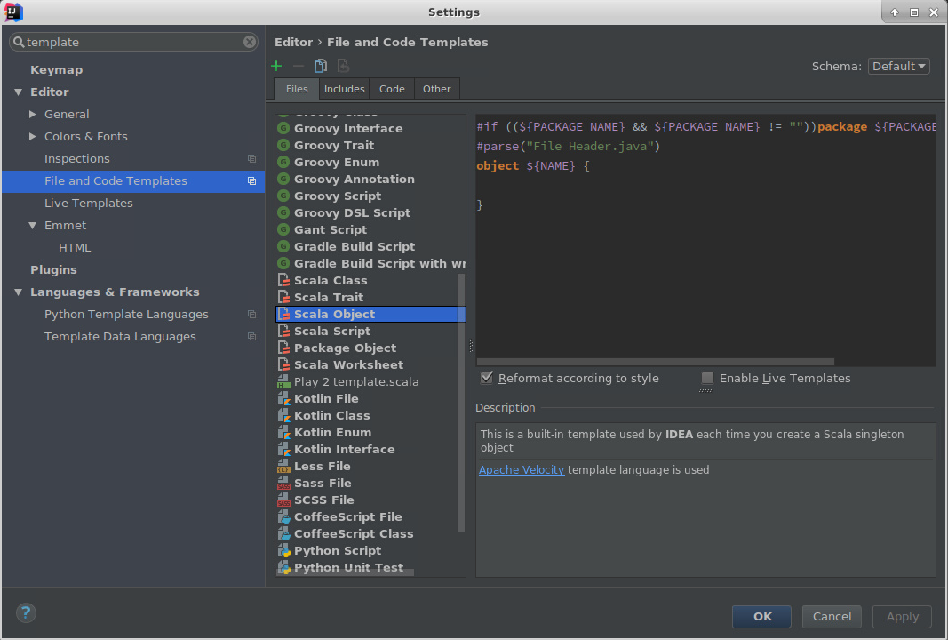
Task: Open Template Data Languages settings
Action: (120, 336)
